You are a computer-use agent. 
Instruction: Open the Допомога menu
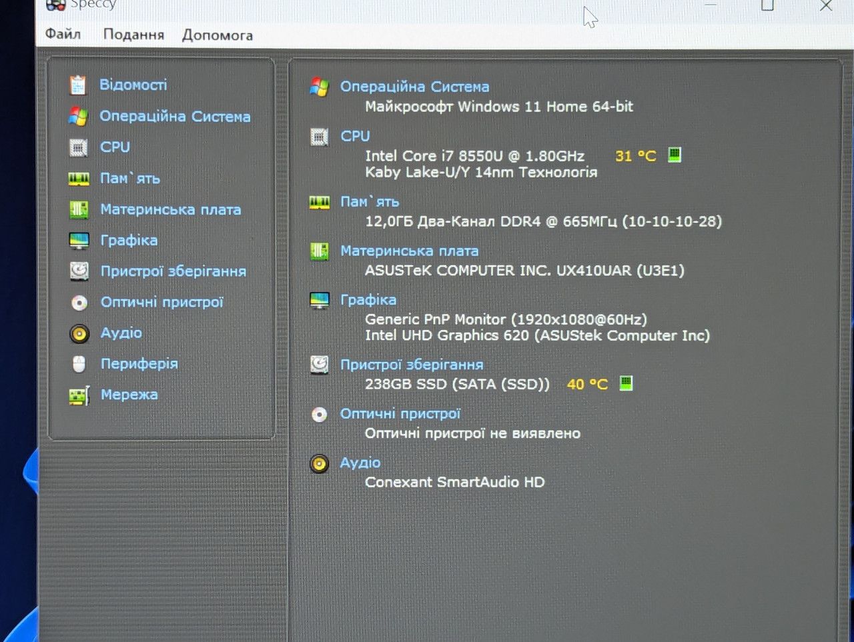point(218,35)
